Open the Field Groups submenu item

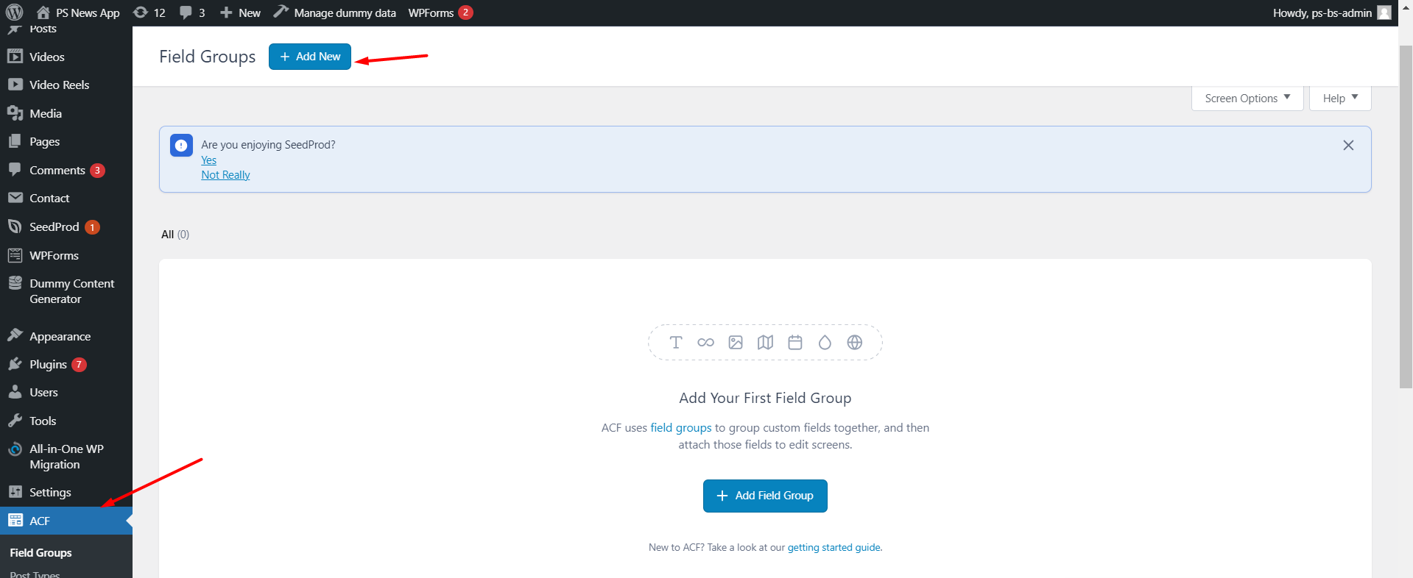point(40,552)
